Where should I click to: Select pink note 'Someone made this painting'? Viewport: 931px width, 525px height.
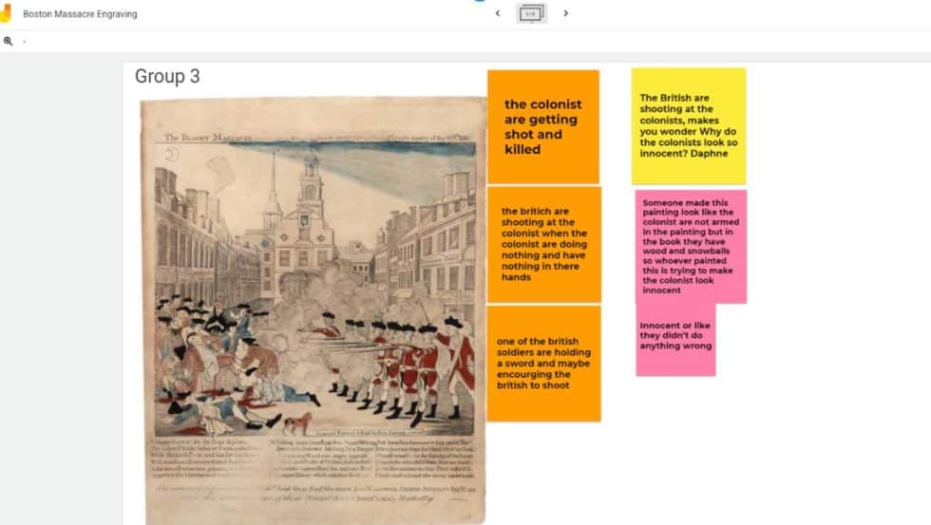[x=692, y=247]
